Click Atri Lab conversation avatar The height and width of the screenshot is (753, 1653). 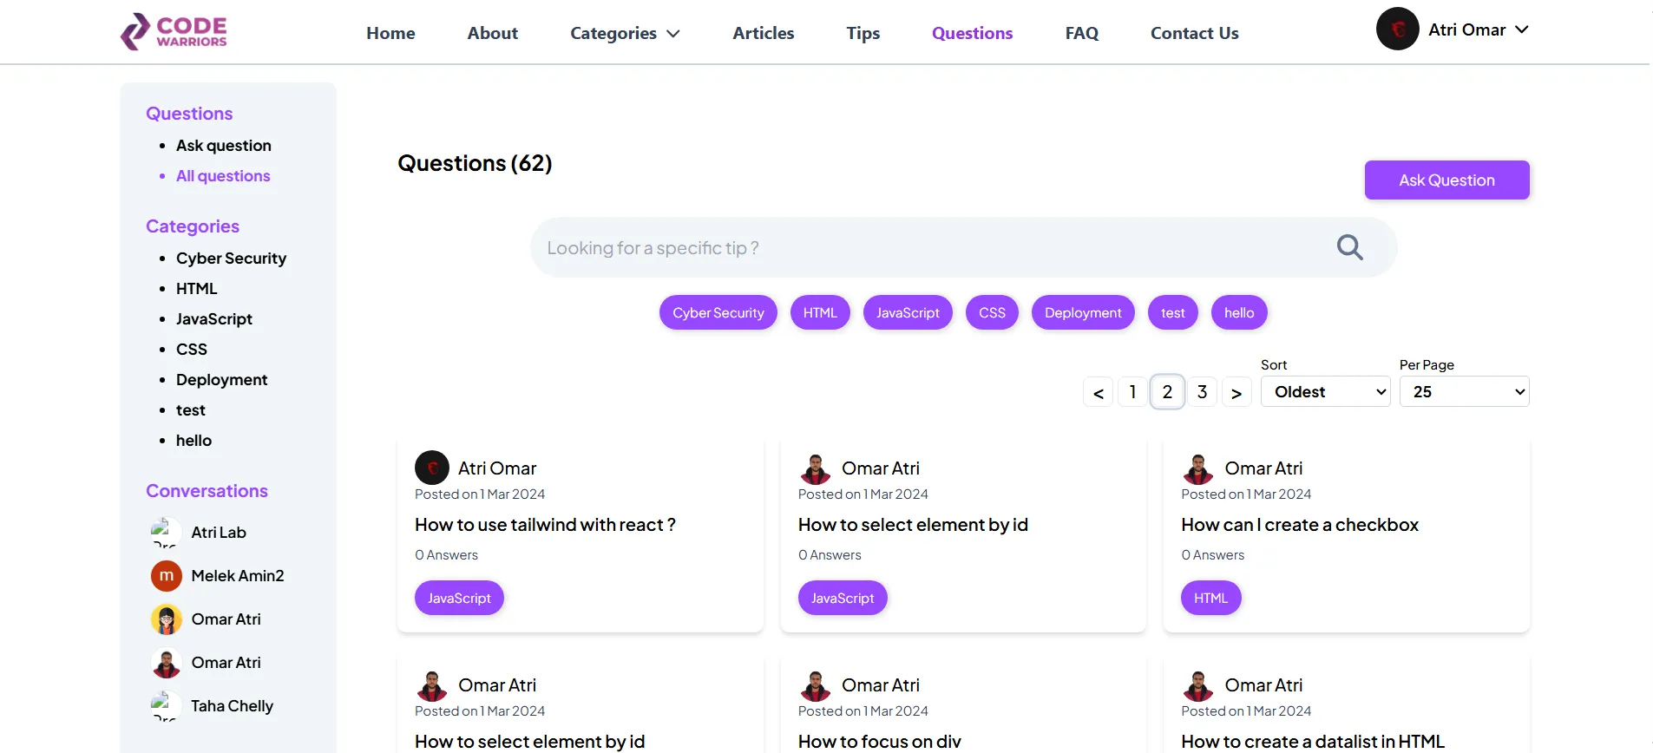[x=167, y=533]
